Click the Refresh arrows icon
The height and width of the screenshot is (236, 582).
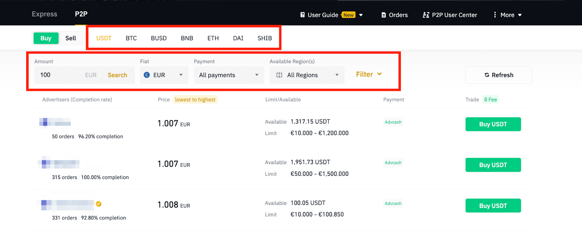point(487,75)
